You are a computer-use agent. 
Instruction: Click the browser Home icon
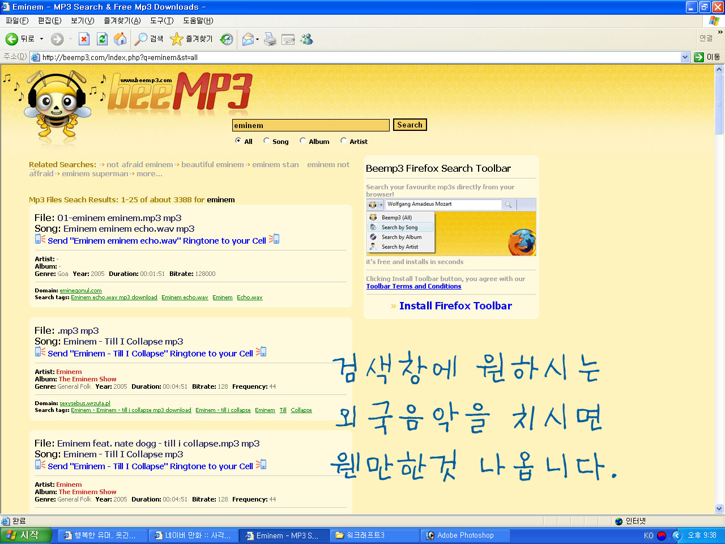[119, 39]
